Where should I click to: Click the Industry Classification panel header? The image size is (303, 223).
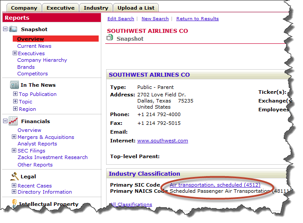click(x=196, y=173)
